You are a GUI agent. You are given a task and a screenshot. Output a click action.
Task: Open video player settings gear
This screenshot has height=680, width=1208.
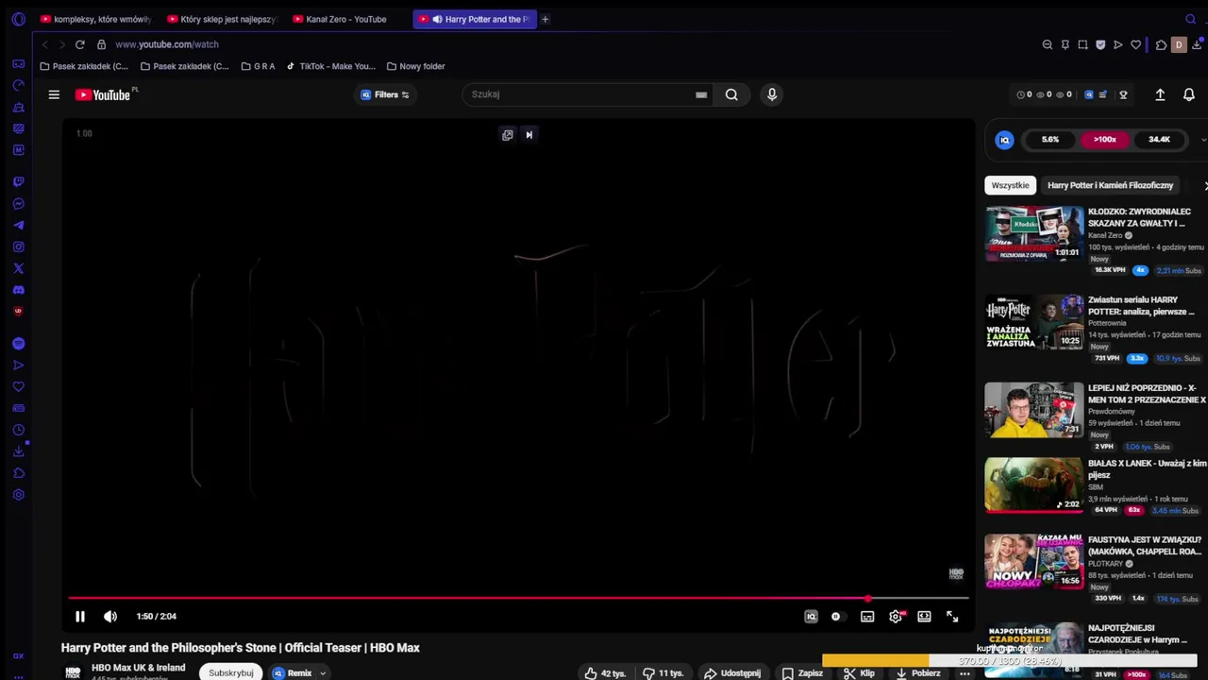(896, 617)
